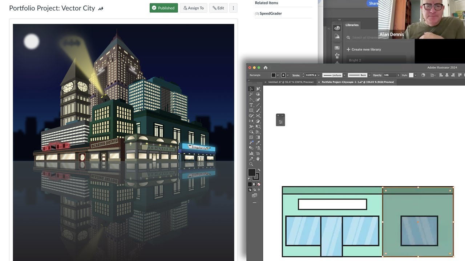Select the Column Graph tool
The image size is (465, 261).
click(251, 153)
